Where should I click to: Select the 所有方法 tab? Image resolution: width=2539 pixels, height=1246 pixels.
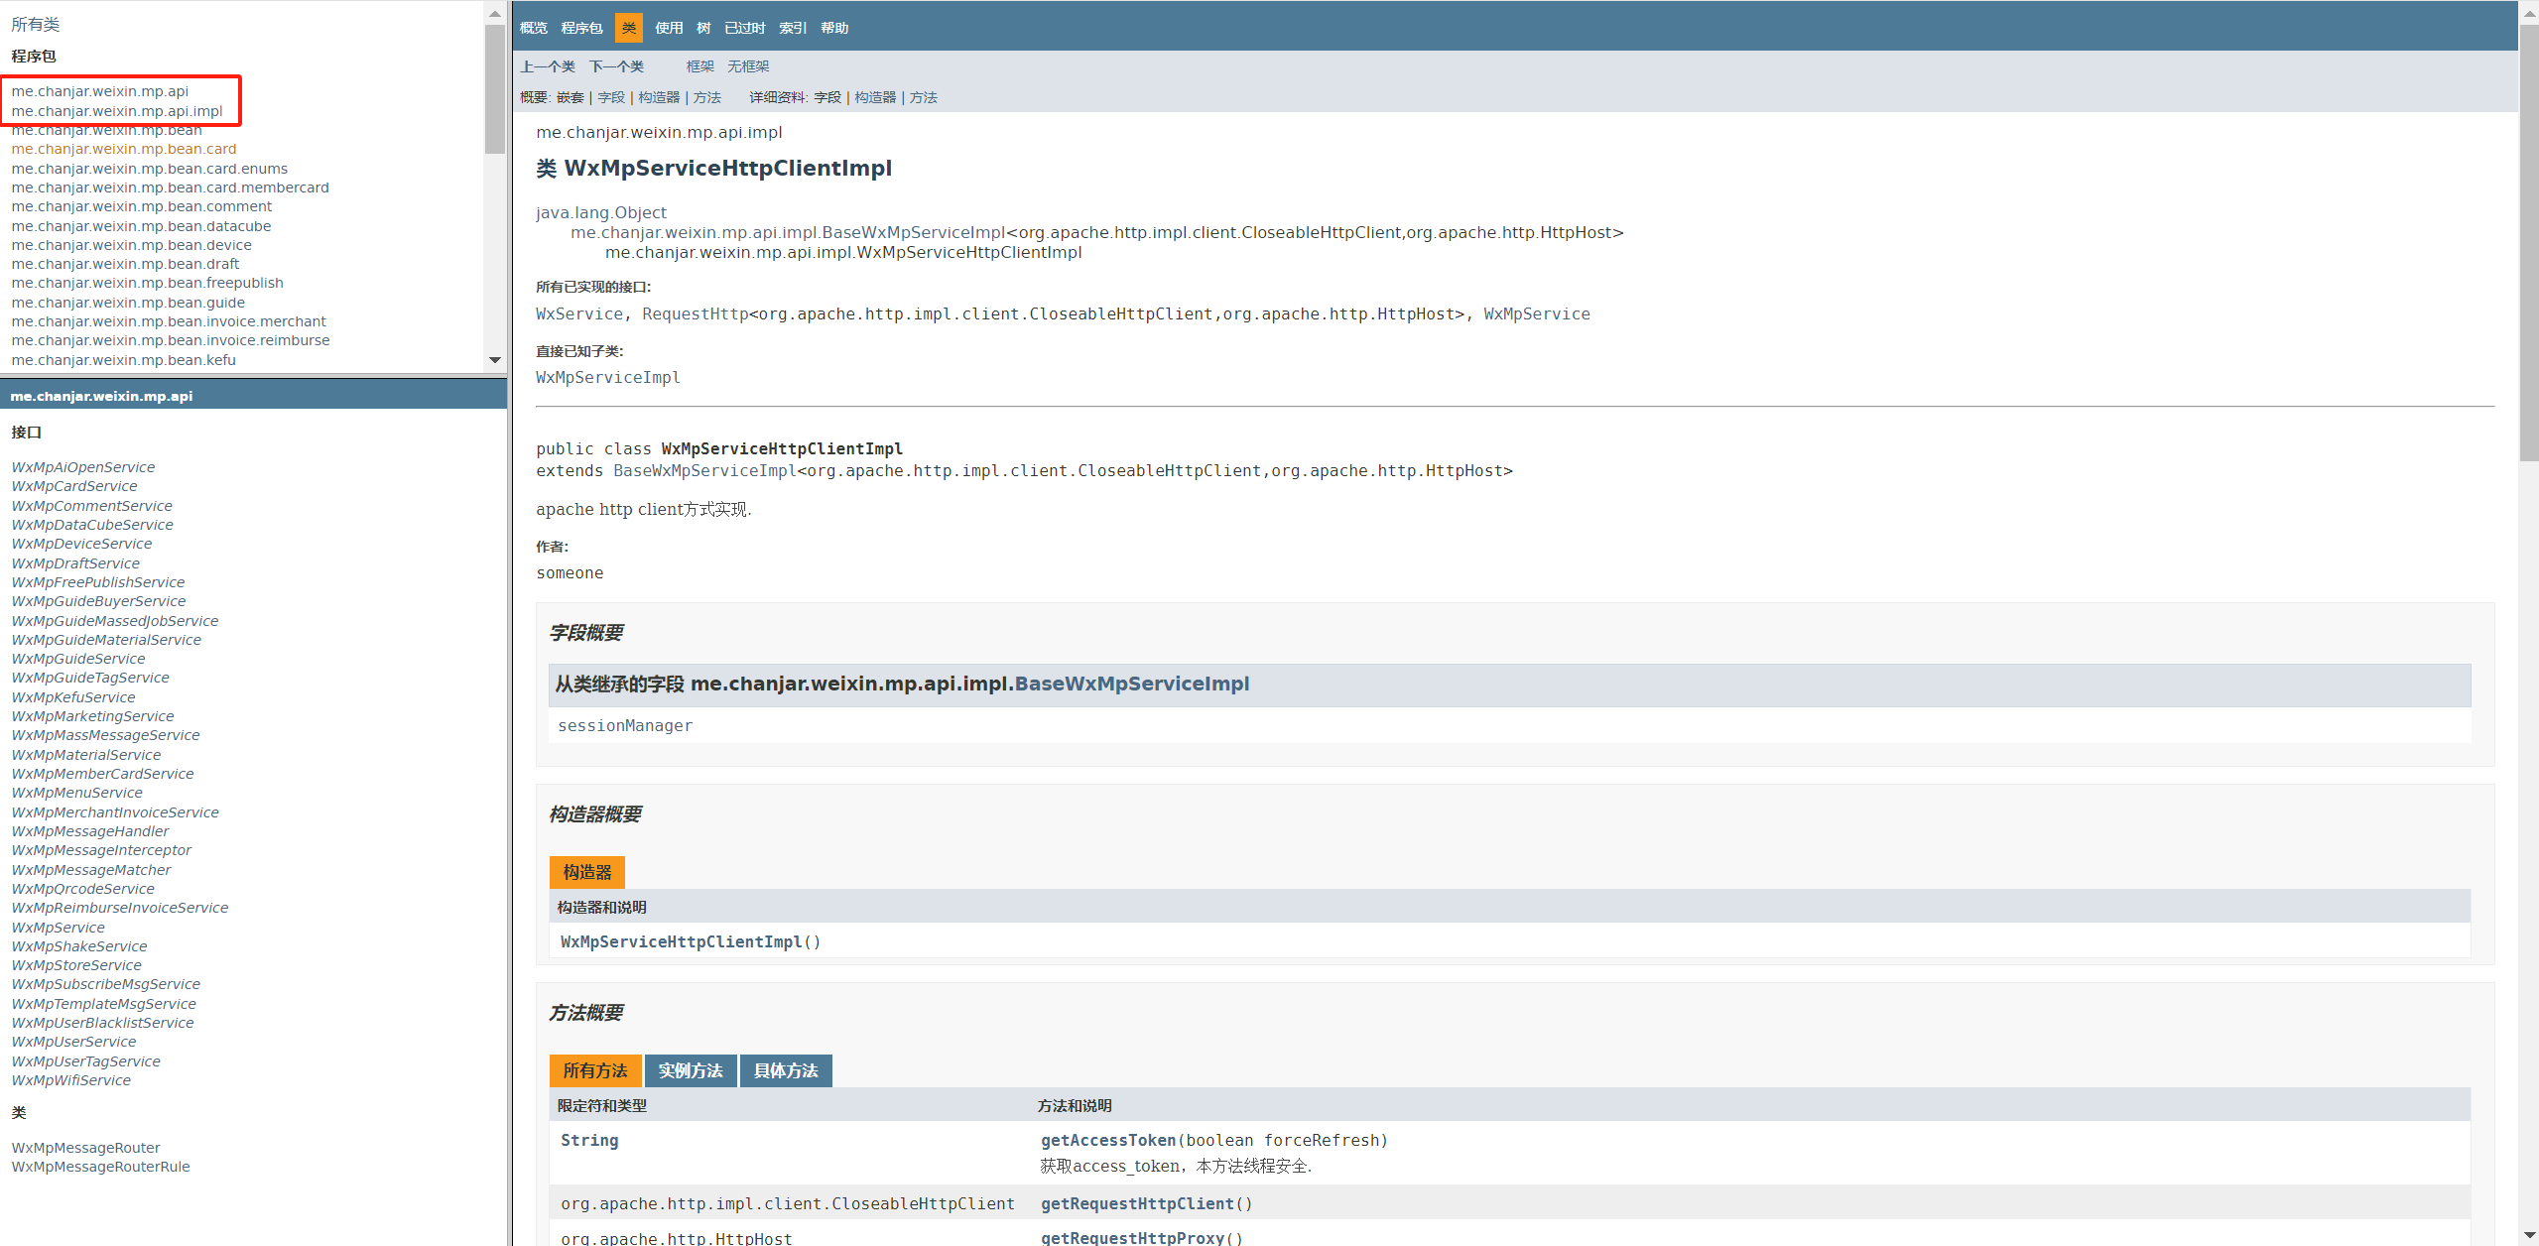594,1070
